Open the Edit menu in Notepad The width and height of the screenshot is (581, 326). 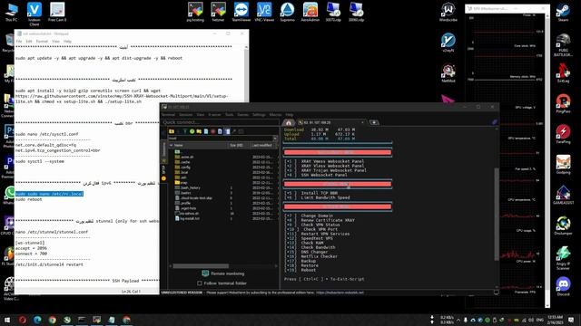click(29, 41)
